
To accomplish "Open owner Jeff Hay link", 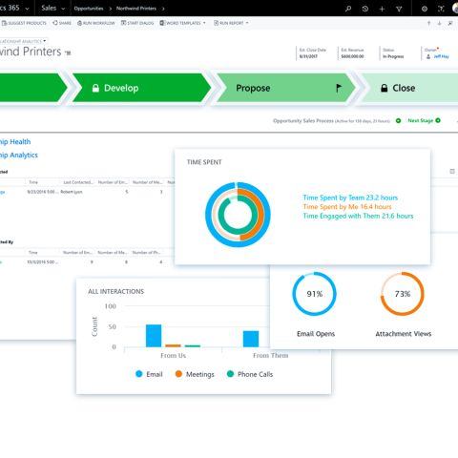I will (x=441, y=56).
